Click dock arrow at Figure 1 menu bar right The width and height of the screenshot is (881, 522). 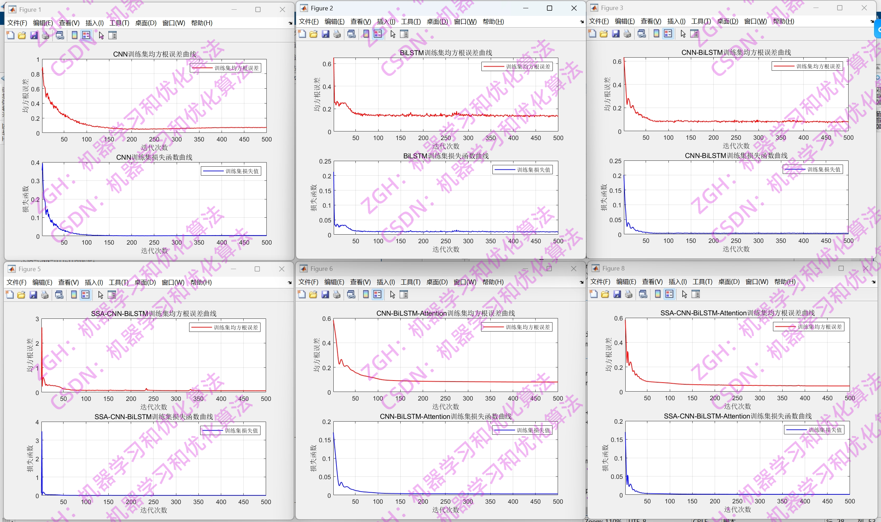click(290, 23)
